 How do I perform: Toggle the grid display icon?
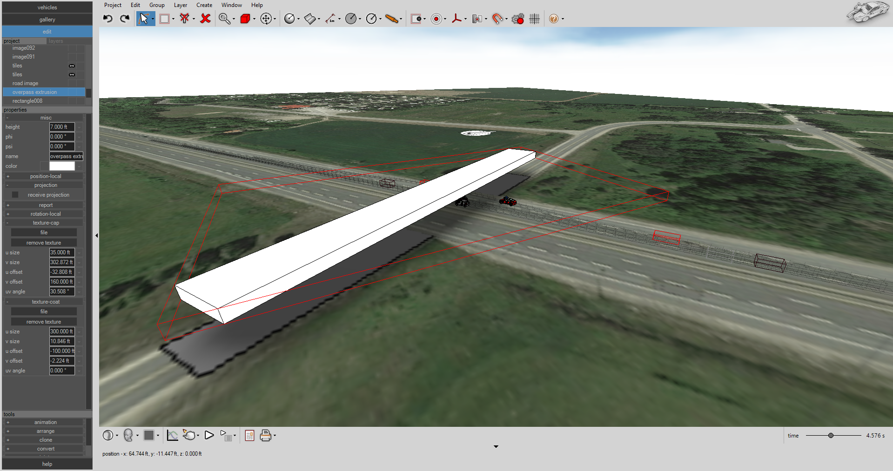(x=534, y=19)
